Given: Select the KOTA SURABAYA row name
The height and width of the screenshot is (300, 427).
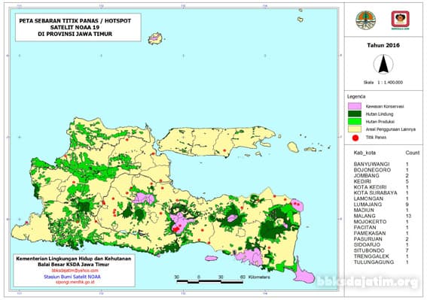Looking at the screenshot, I should 375,192.
